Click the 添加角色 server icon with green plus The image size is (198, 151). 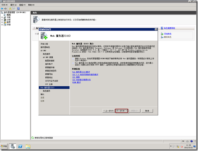[x=162, y=34]
